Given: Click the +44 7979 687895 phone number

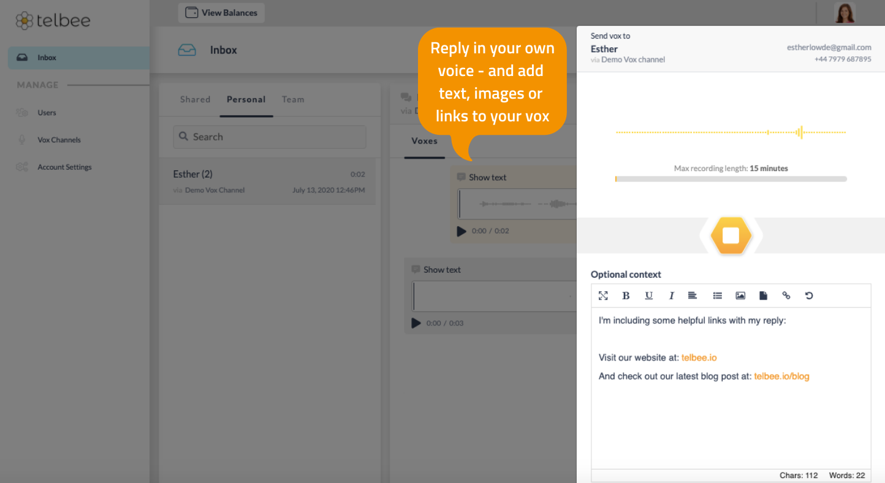Looking at the screenshot, I should [x=843, y=59].
